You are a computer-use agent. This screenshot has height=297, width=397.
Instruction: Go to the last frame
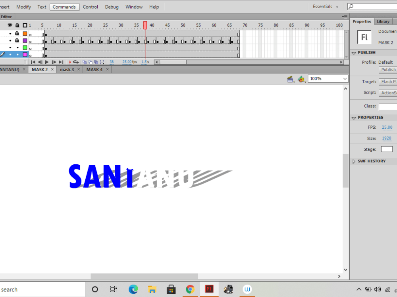pyautogui.click(x=61, y=62)
